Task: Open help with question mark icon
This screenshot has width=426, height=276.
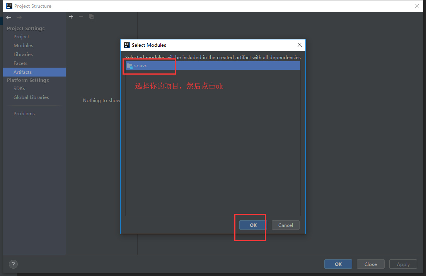Action: click(x=13, y=264)
